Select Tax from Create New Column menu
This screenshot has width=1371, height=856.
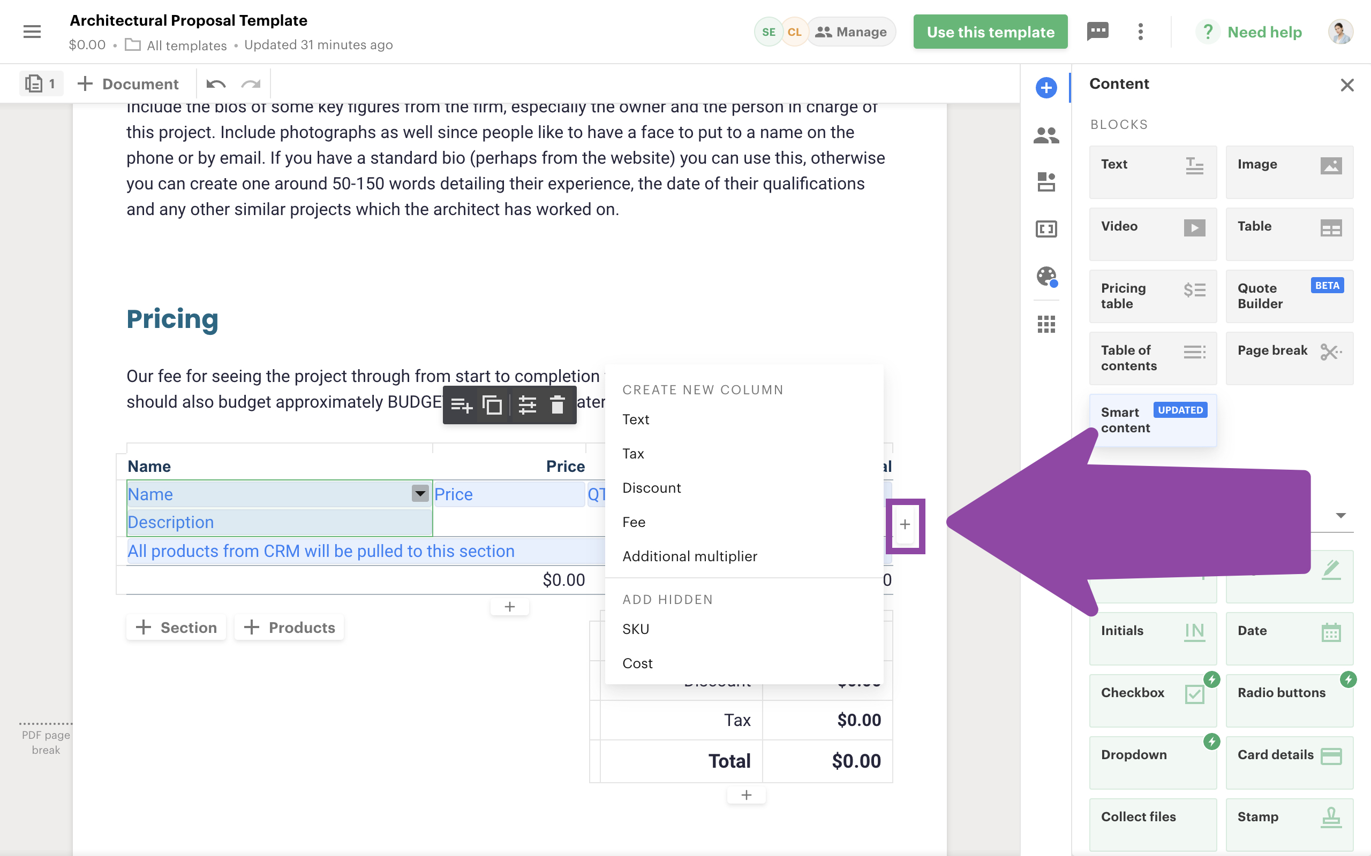632,454
